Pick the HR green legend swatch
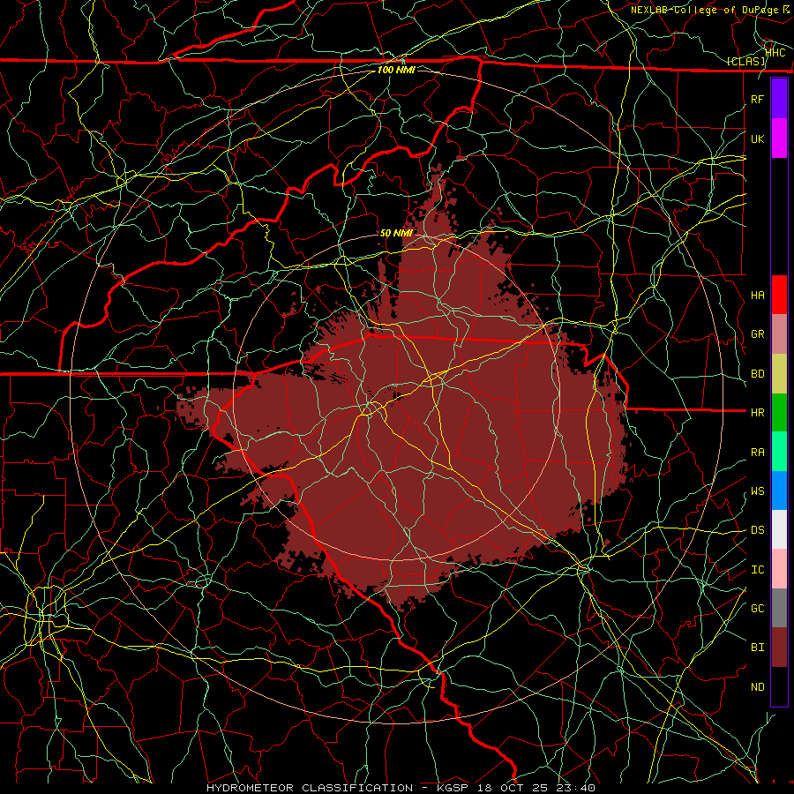Image resolution: width=794 pixels, height=794 pixels. tap(779, 413)
